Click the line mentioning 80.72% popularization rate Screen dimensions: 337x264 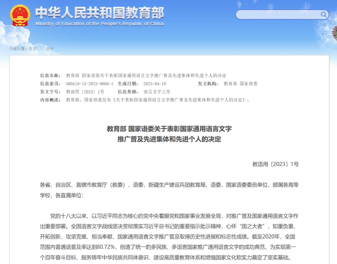(168, 247)
